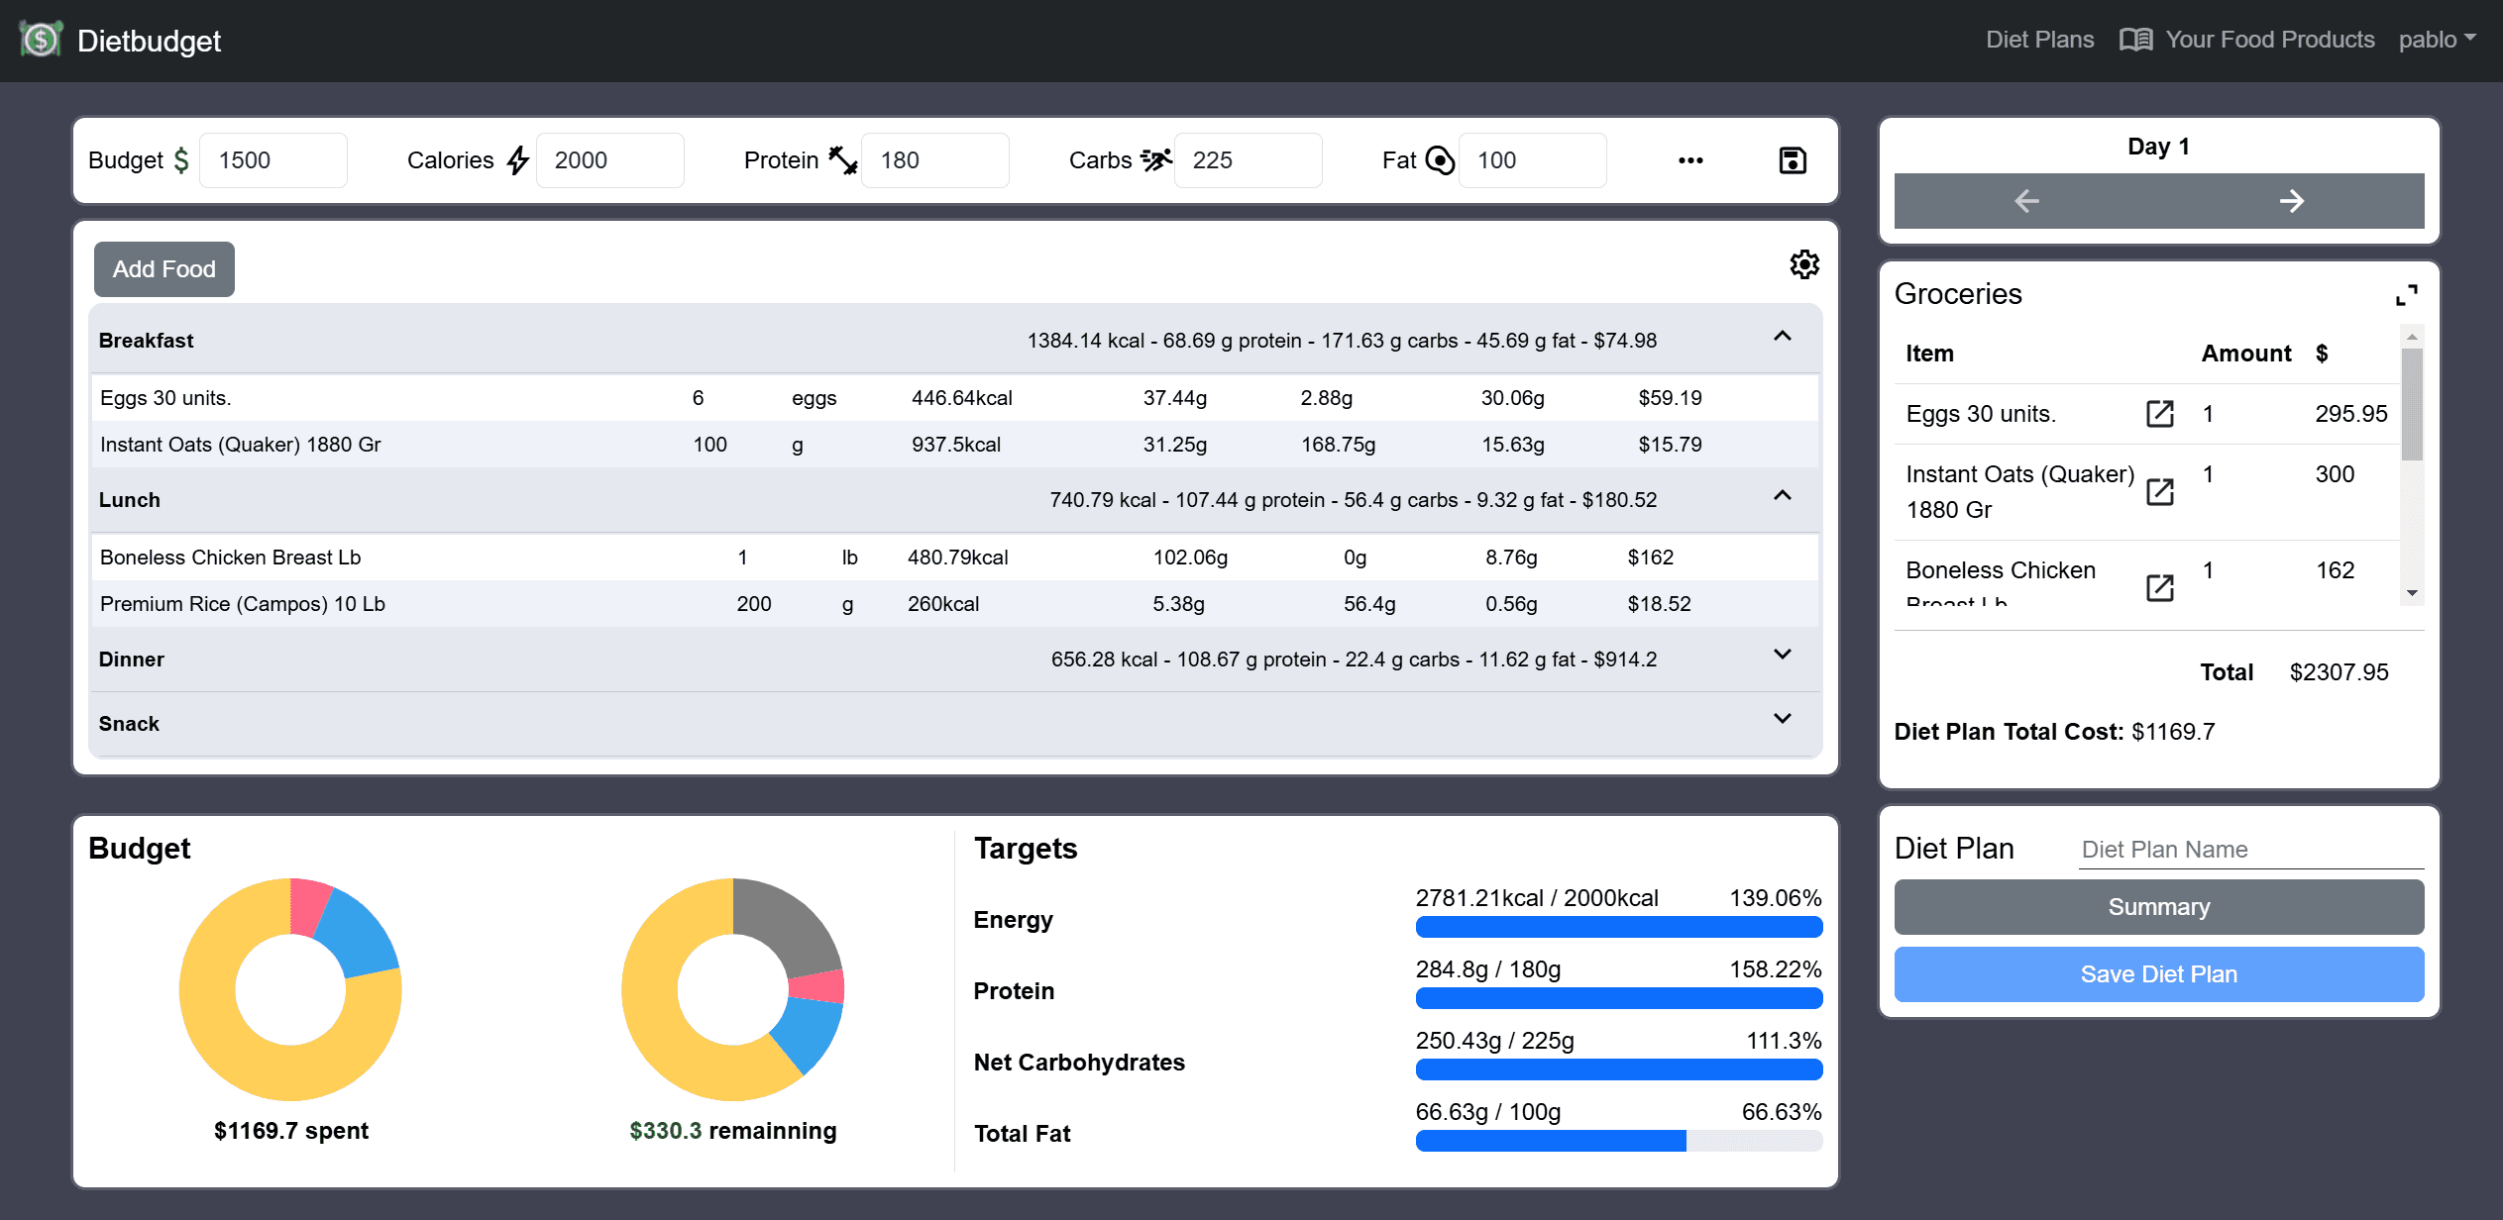Click Eggs grocery price 295.95
The height and width of the screenshot is (1220, 2503).
2351,414
